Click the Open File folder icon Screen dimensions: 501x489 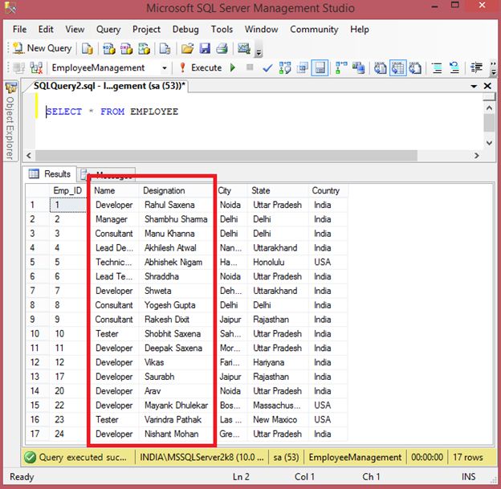coord(189,49)
